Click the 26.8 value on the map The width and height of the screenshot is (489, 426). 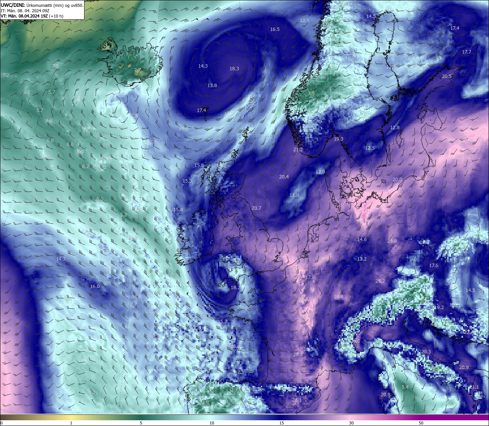pyautogui.click(x=338, y=297)
